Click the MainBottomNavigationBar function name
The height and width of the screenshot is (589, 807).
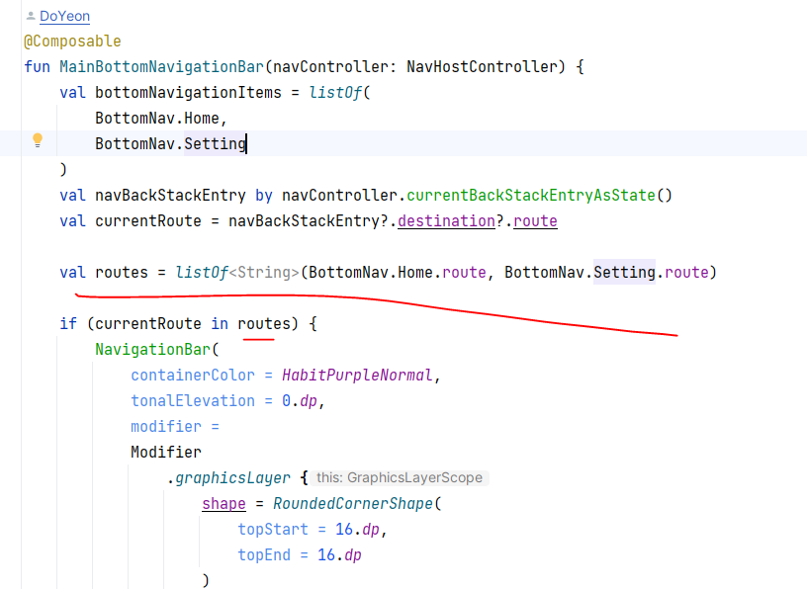point(161,67)
